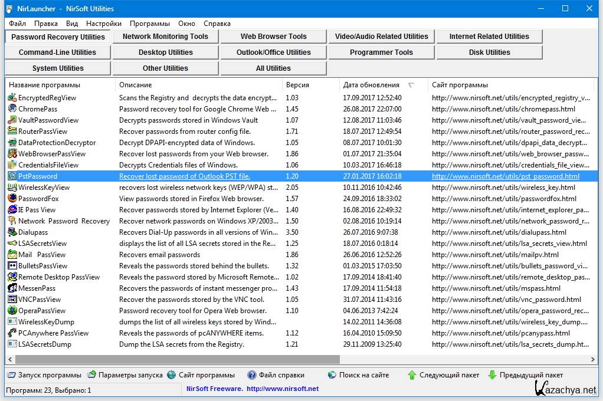Switch to Network Monitoring Tools tab
This screenshot has height=401, width=603.
[165, 37]
